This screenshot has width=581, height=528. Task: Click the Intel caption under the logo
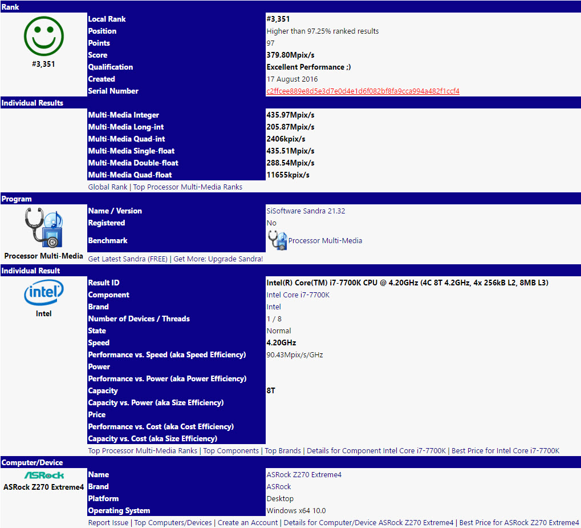pyautogui.click(x=44, y=313)
